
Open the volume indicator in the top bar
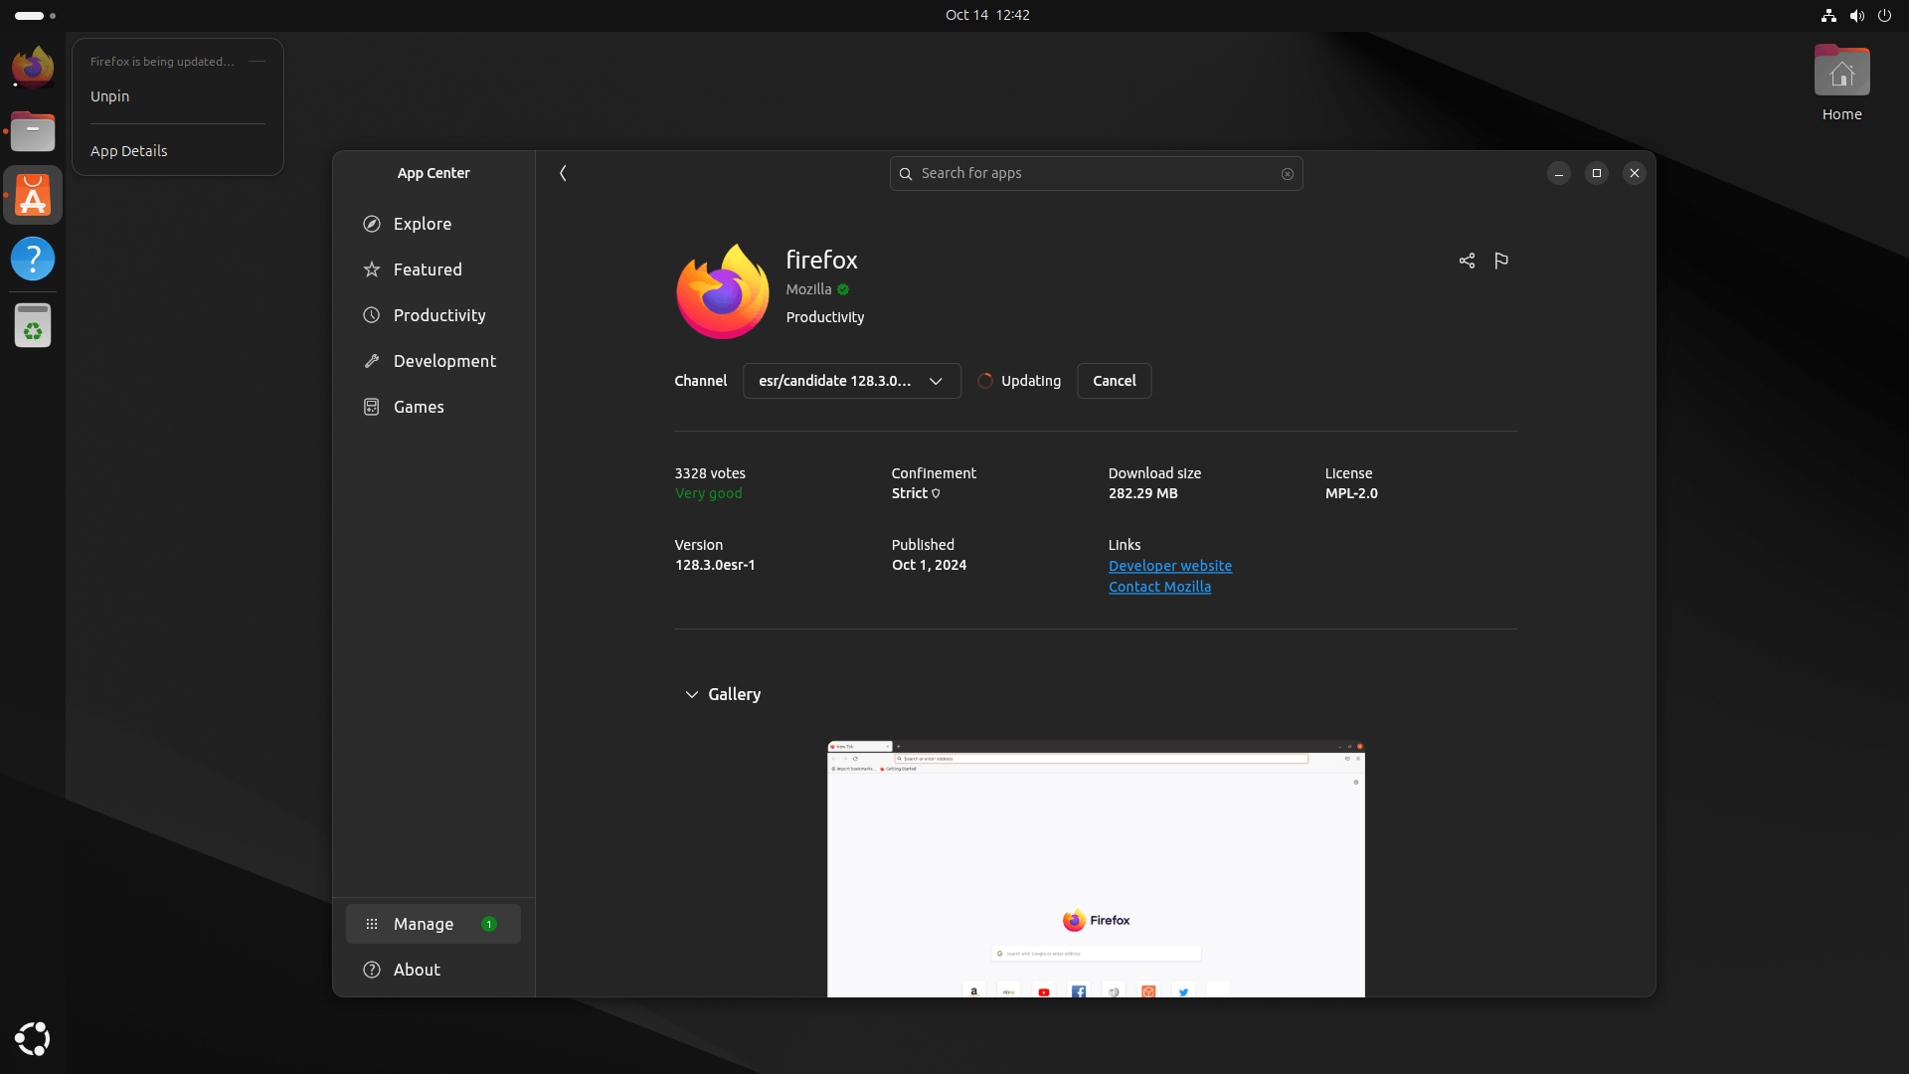[1857, 15]
